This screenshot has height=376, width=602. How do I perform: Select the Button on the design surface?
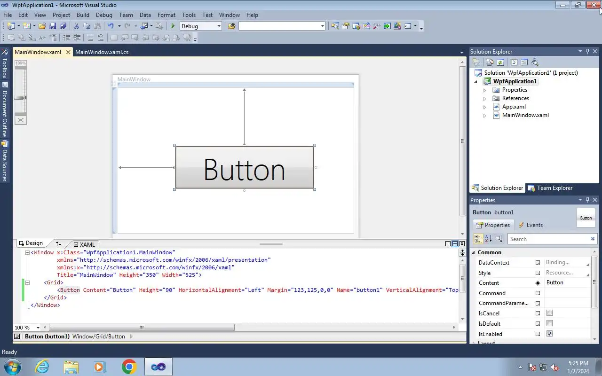(244, 168)
